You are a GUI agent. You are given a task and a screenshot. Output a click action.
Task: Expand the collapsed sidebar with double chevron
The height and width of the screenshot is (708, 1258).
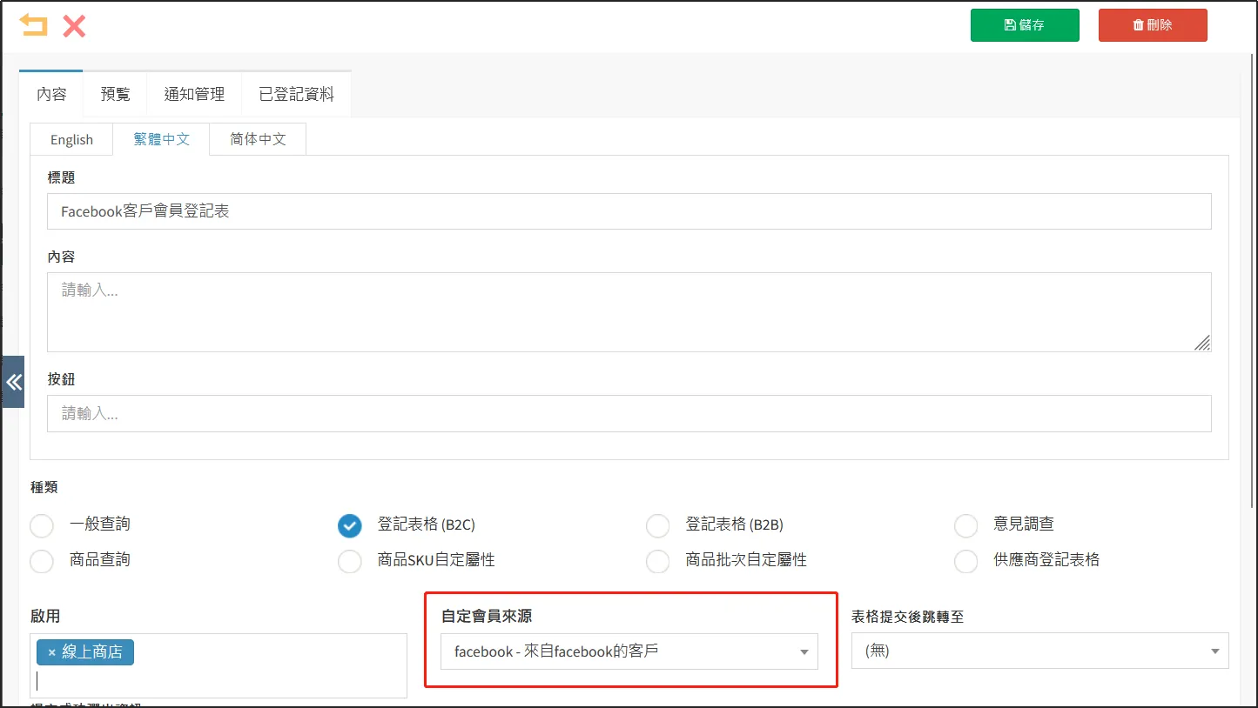tap(13, 382)
